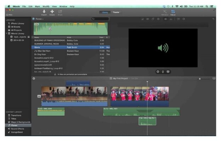Open the Stabilization adjustment
This screenshot has width=221, height=141.
coord(158,19)
